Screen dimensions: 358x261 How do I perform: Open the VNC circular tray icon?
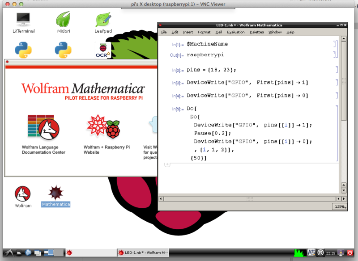pos(320,253)
